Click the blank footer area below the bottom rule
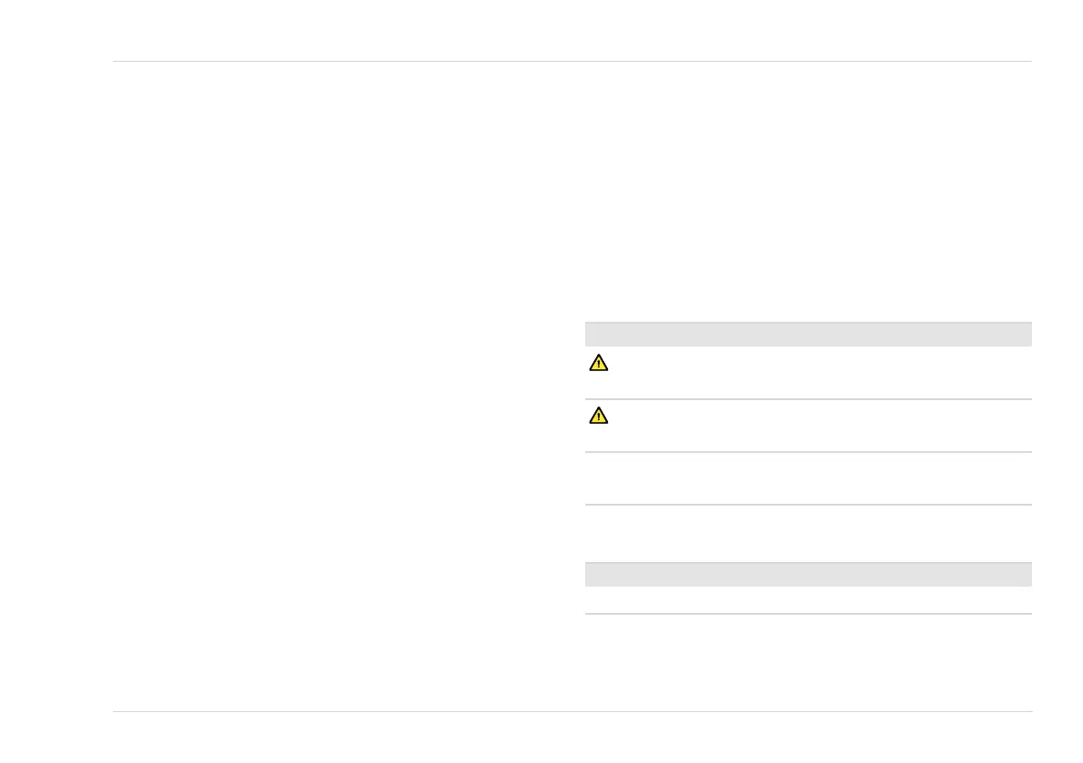This screenshot has width=1083, height=763. pyautogui.click(x=572, y=738)
